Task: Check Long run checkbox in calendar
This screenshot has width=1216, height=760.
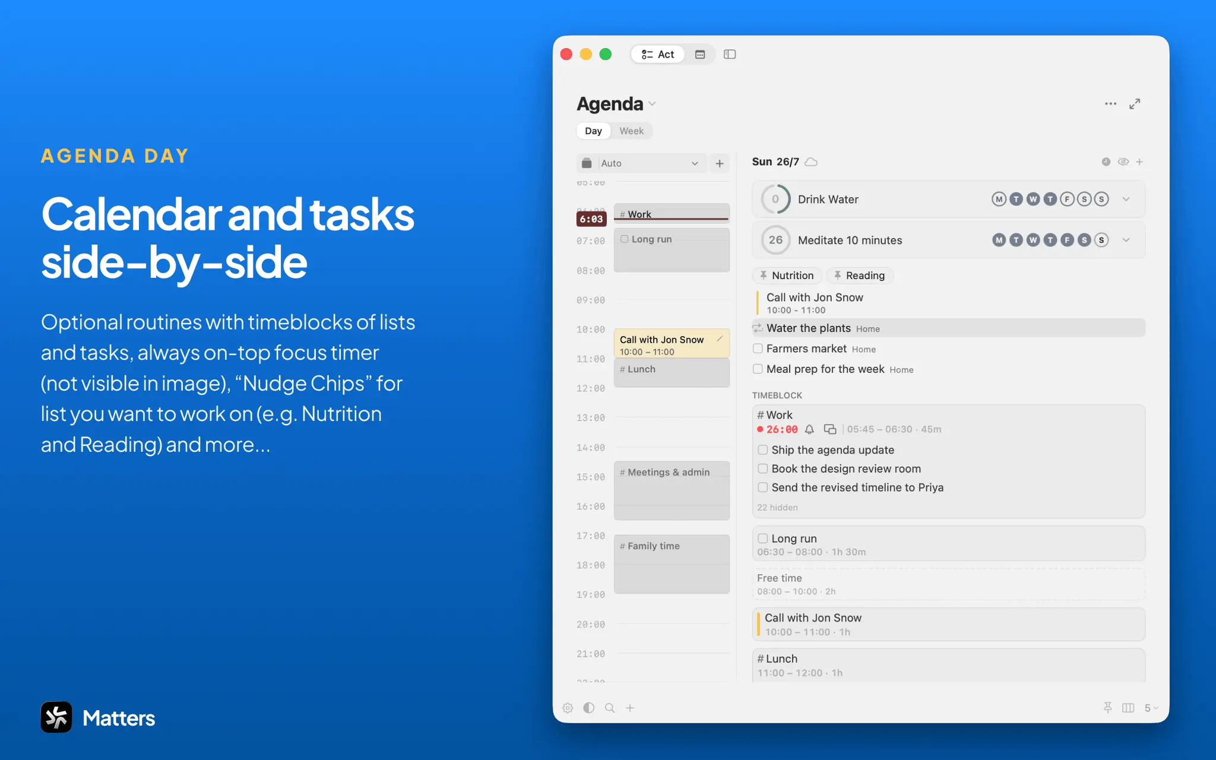Action: (625, 239)
